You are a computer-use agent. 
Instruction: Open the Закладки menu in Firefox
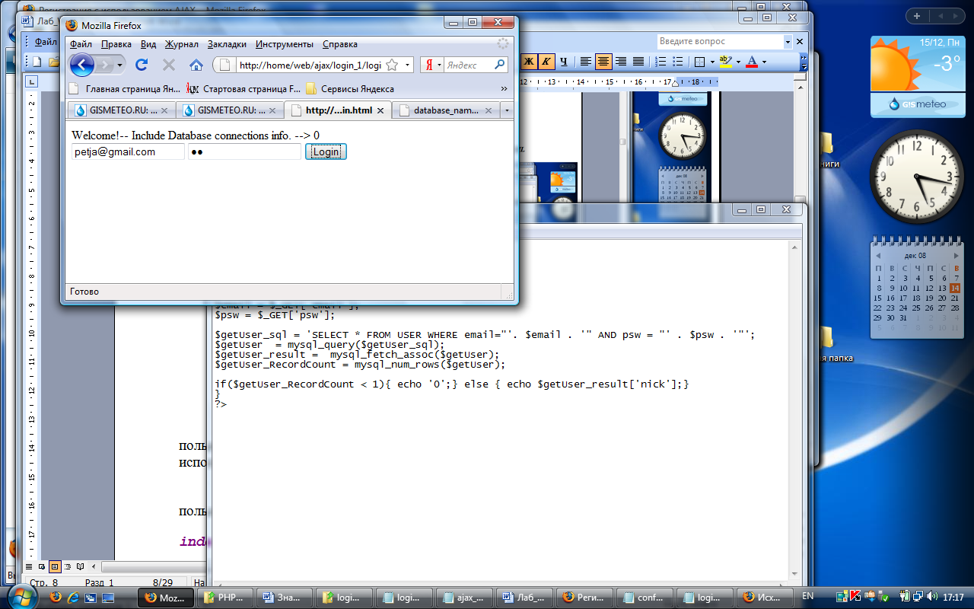click(x=227, y=44)
